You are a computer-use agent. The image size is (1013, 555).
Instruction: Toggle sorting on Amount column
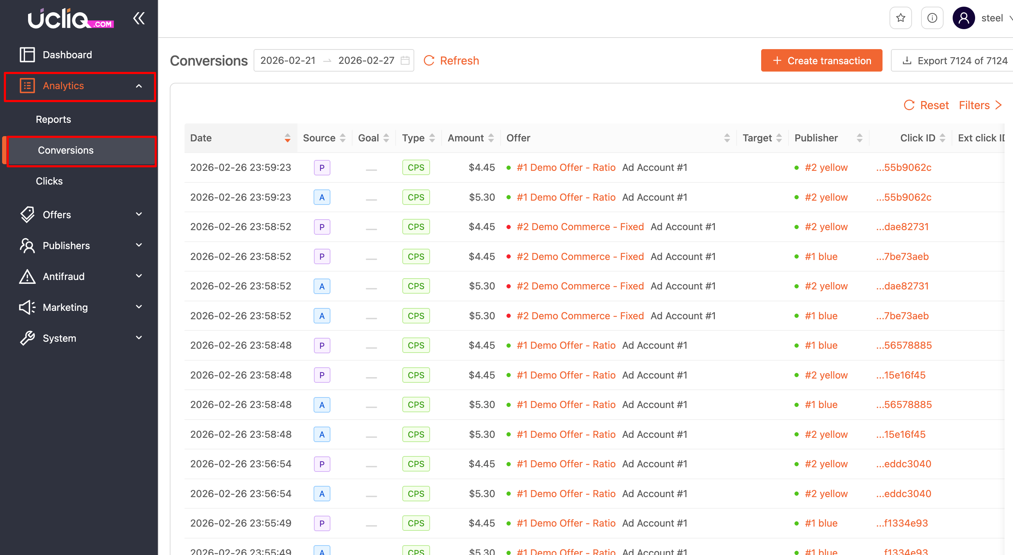[491, 138]
